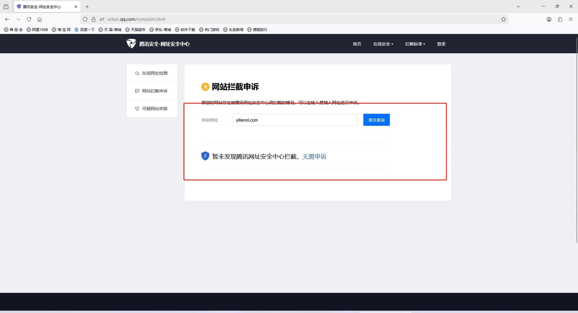
Task: Select 在线网址检测 in the sidebar
Action: [152, 73]
